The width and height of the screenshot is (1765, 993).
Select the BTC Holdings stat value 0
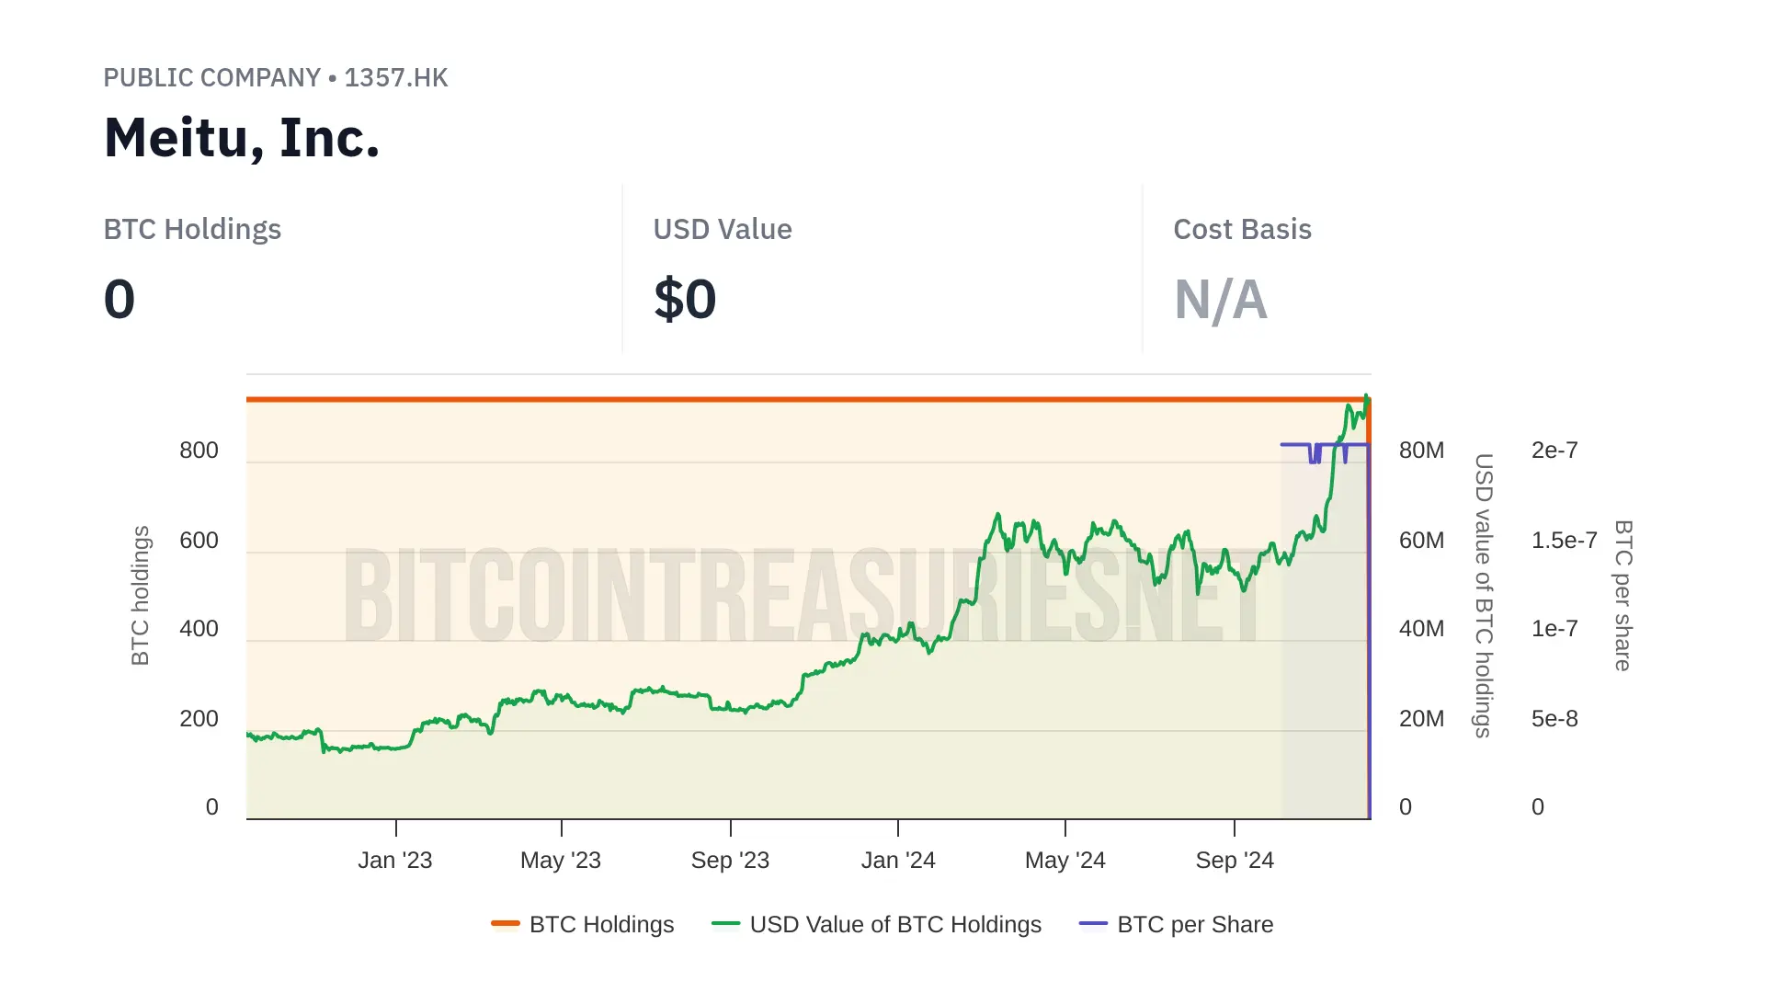click(x=120, y=300)
